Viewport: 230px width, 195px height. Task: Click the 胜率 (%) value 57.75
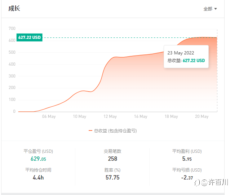pos(112,177)
